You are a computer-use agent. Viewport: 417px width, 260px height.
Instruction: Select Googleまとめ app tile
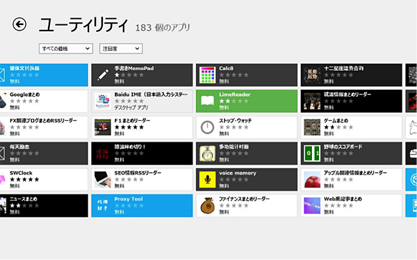pyautogui.click(x=44, y=101)
